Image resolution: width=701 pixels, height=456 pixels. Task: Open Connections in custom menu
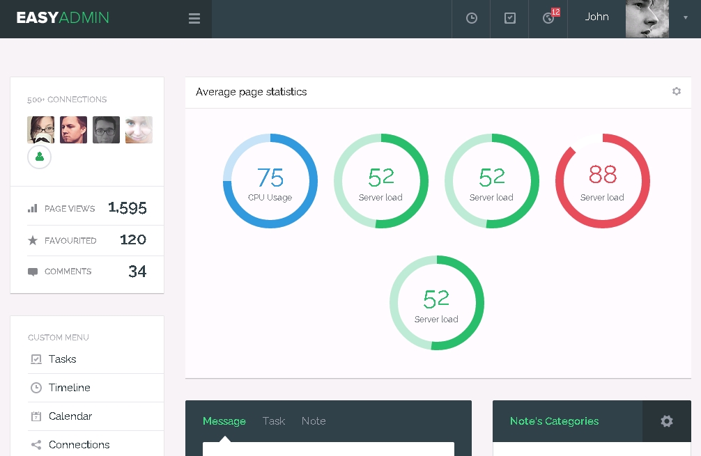79,445
